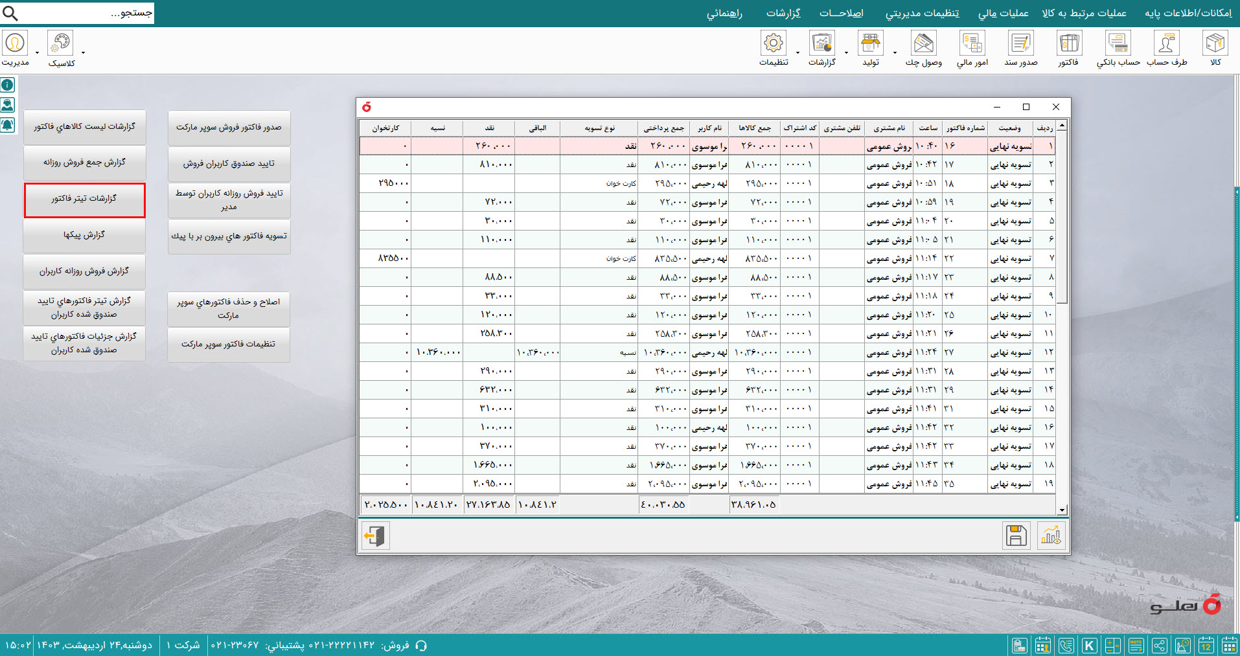Click تنظیمات فاکتور سوپر مارکت button

pos(228,345)
